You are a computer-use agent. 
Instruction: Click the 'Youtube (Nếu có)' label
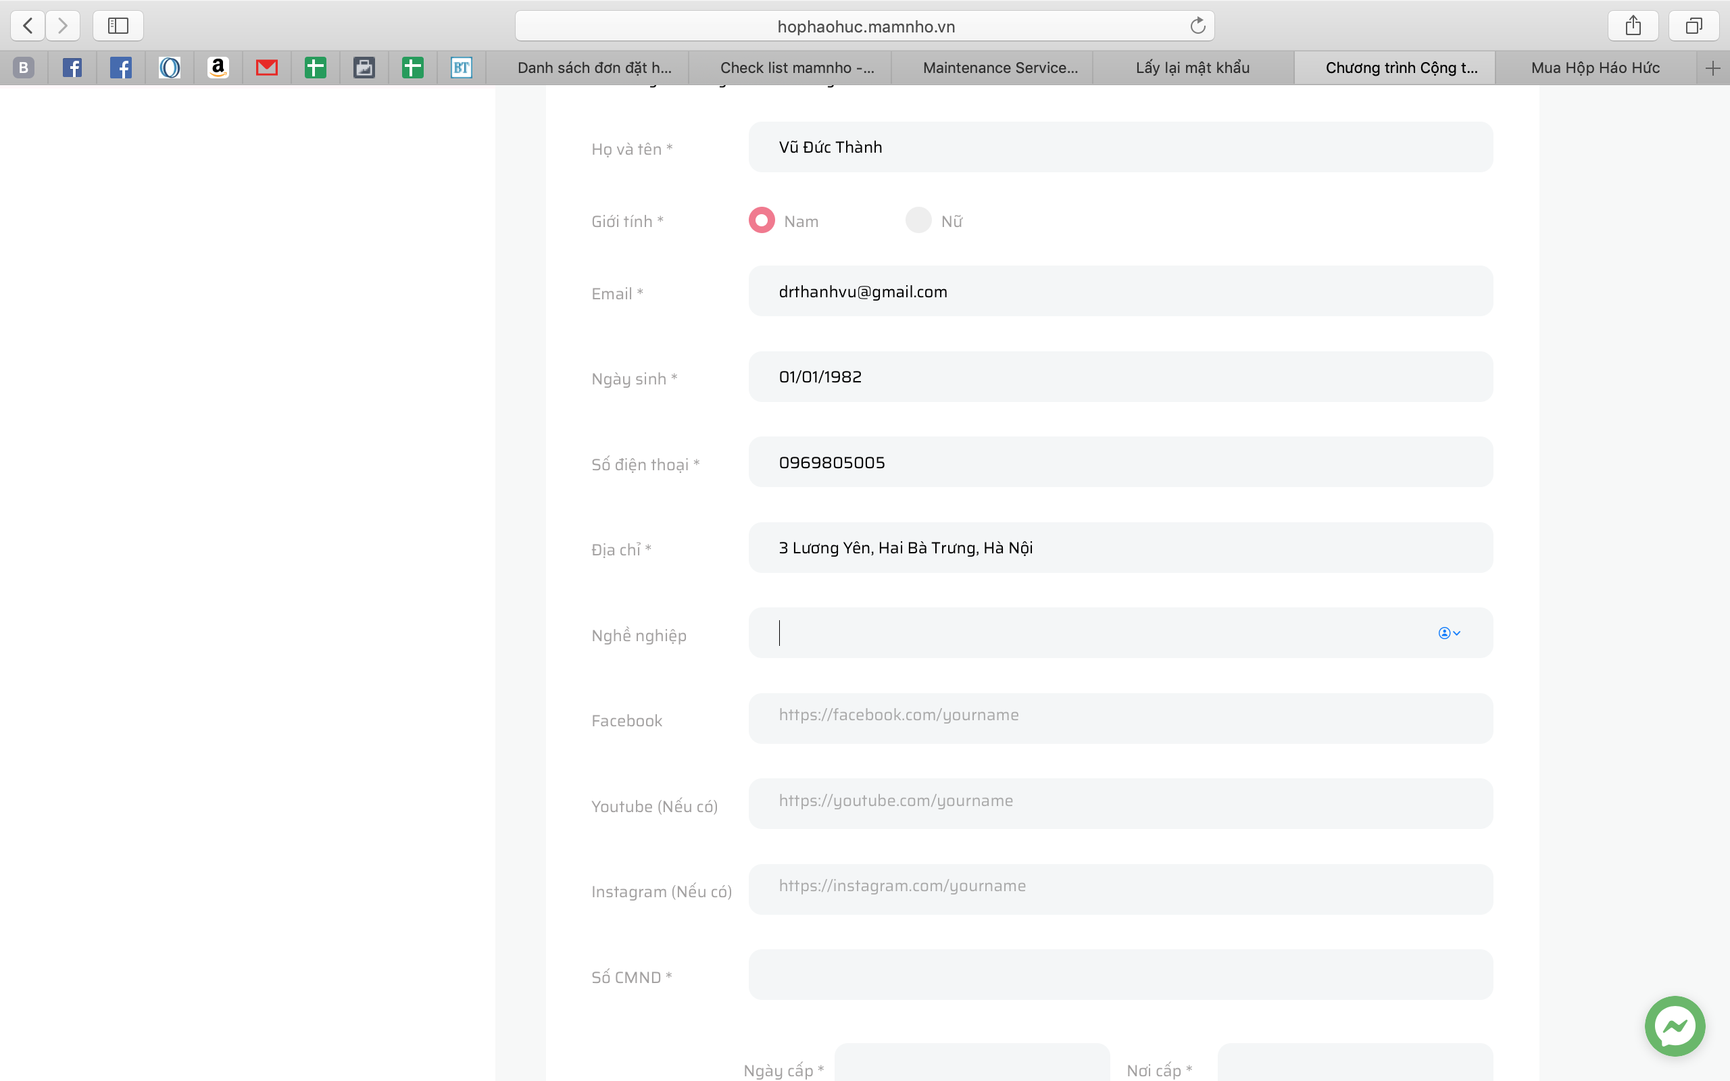pyautogui.click(x=655, y=807)
